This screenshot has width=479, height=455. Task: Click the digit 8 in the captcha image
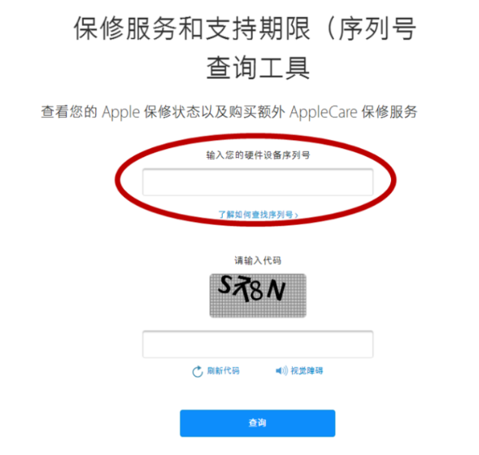256,291
